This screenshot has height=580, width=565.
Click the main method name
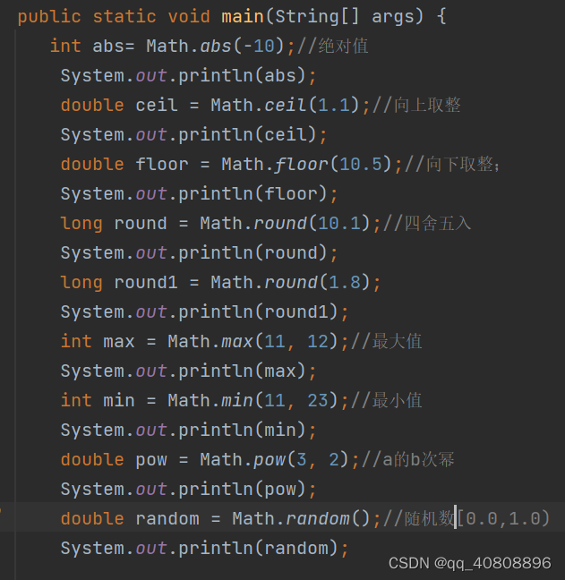242,16
